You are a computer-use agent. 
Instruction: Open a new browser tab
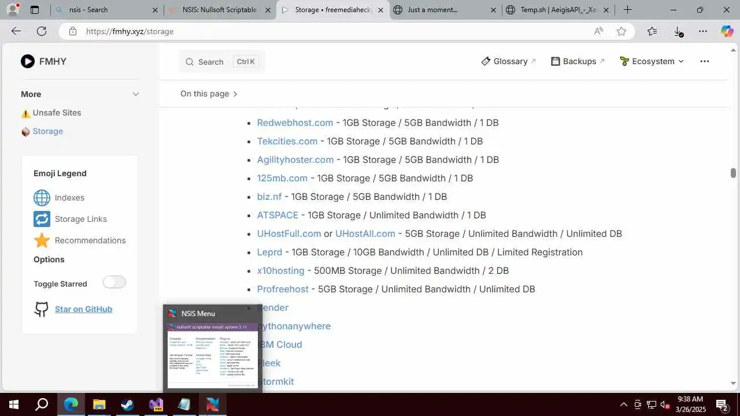628,10
